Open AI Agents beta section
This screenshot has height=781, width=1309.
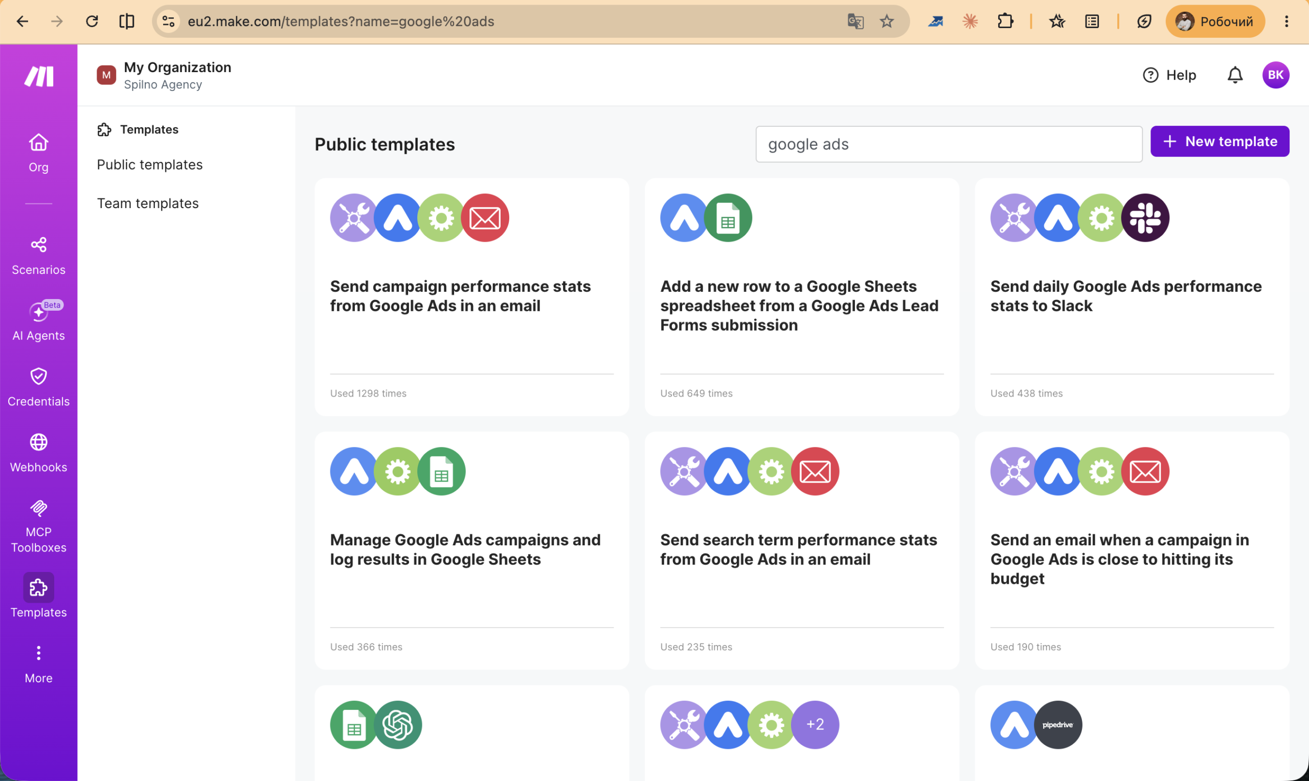[38, 321]
